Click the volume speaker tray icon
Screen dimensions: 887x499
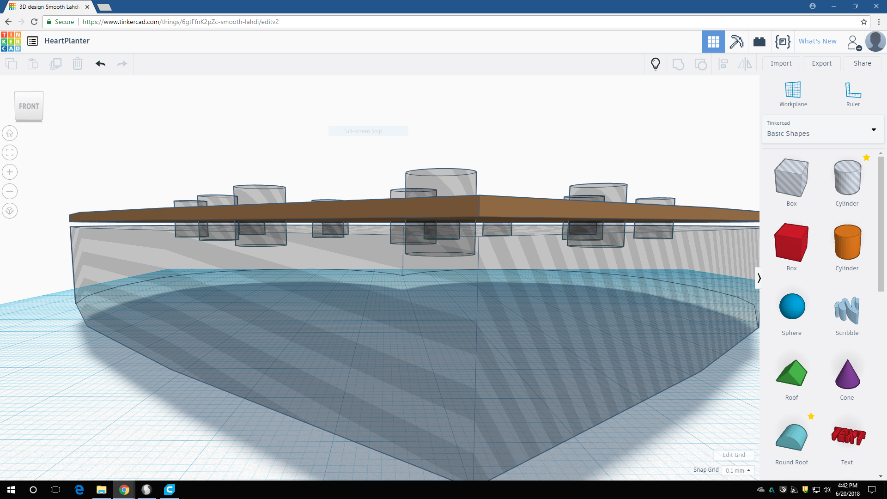tap(827, 490)
